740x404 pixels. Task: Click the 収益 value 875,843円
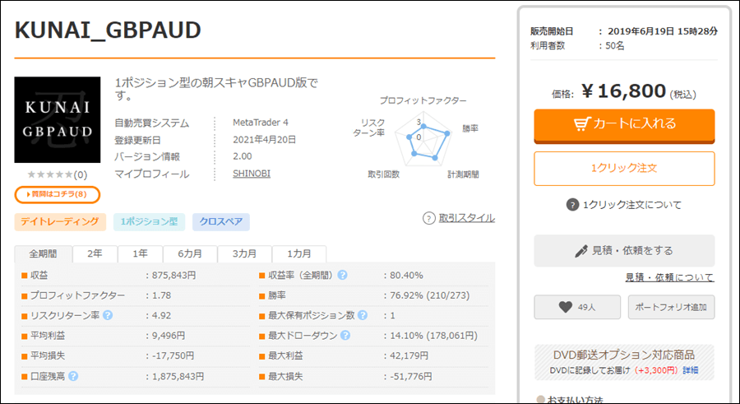(x=174, y=275)
